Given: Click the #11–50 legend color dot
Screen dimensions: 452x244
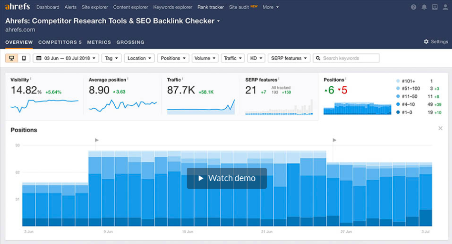Looking at the screenshot, I should tap(398, 96).
